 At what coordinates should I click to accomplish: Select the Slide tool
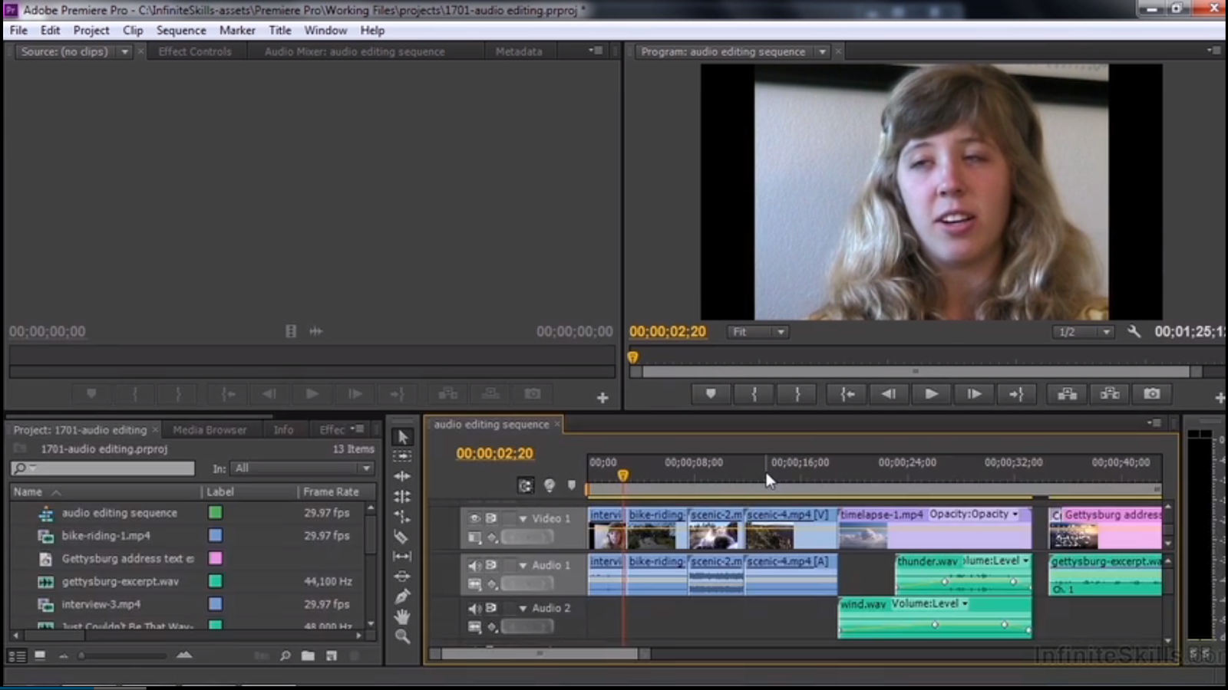click(x=402, y=576)
